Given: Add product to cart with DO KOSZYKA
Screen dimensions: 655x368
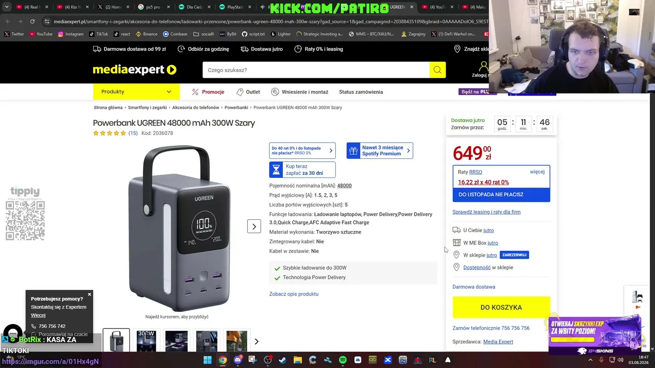Looking at the screenshot, I should click(501, 307).
